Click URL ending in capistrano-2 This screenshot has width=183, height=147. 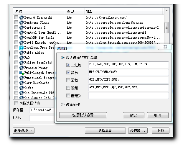pos(122,27)
